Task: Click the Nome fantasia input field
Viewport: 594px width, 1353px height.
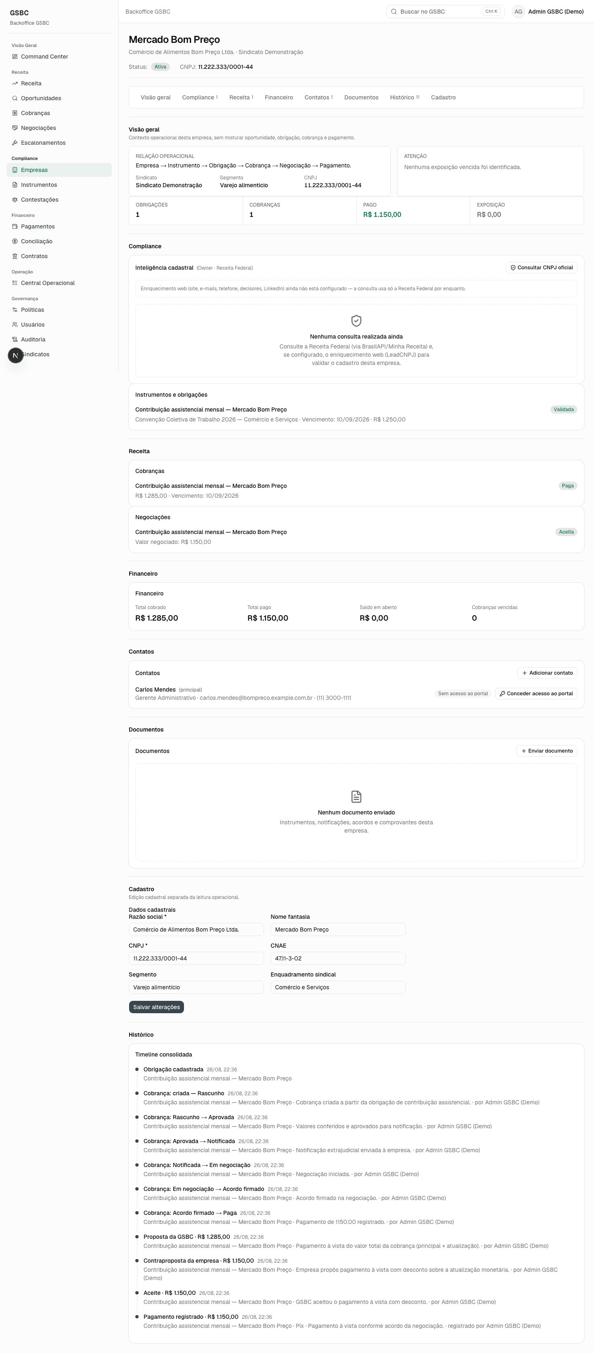Action: tap(338, 929)
